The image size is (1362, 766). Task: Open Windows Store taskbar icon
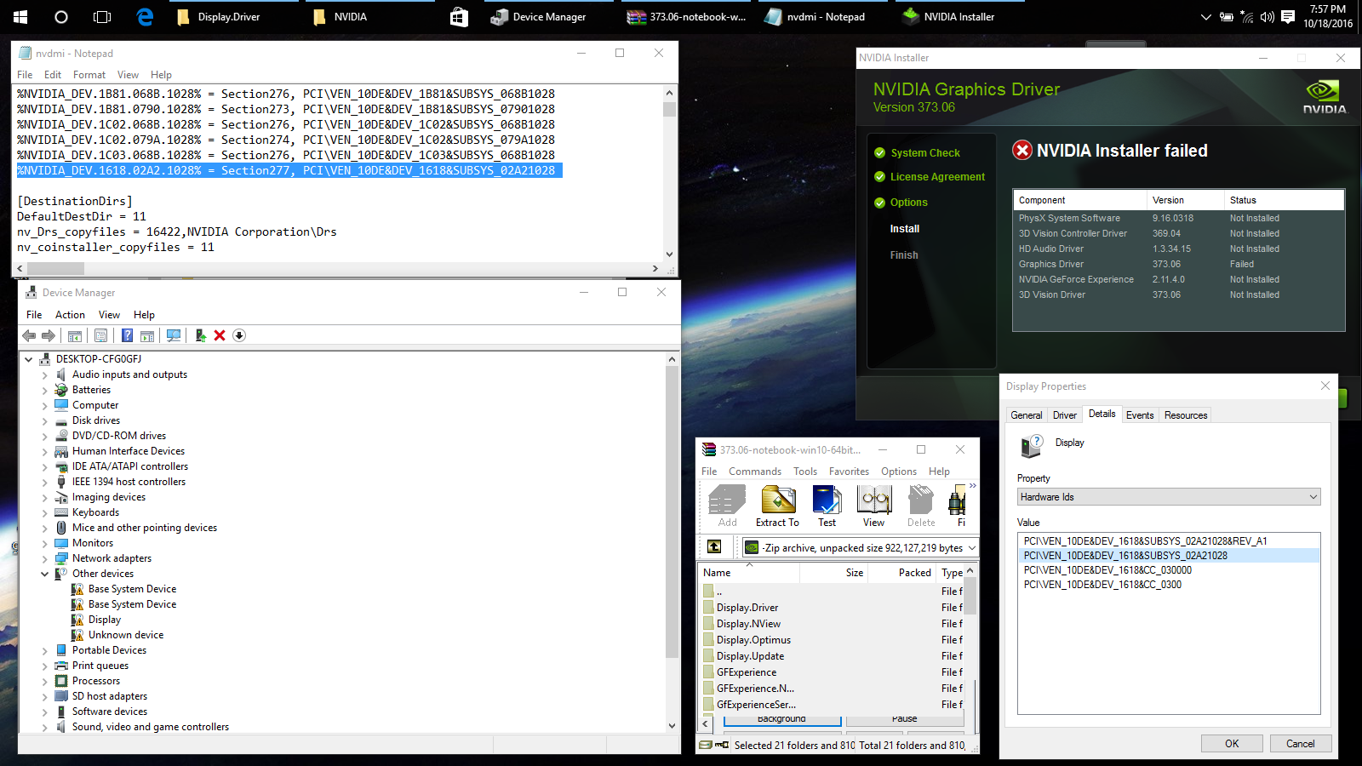pyautogui.click(x=459, y=17)
